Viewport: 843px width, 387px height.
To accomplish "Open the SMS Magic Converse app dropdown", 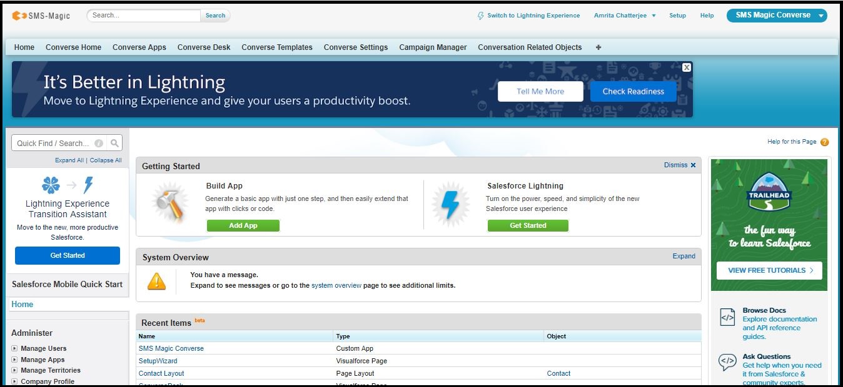I will (x=777, y=16).
